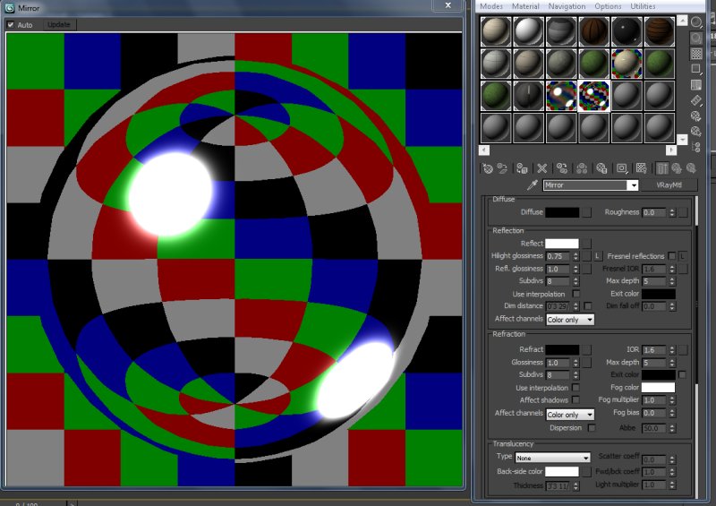Toggle Show End Result icon
Image resolution: width=716 pixels, height=506 pixels.
pyautogui.click(x=662, y=167)
